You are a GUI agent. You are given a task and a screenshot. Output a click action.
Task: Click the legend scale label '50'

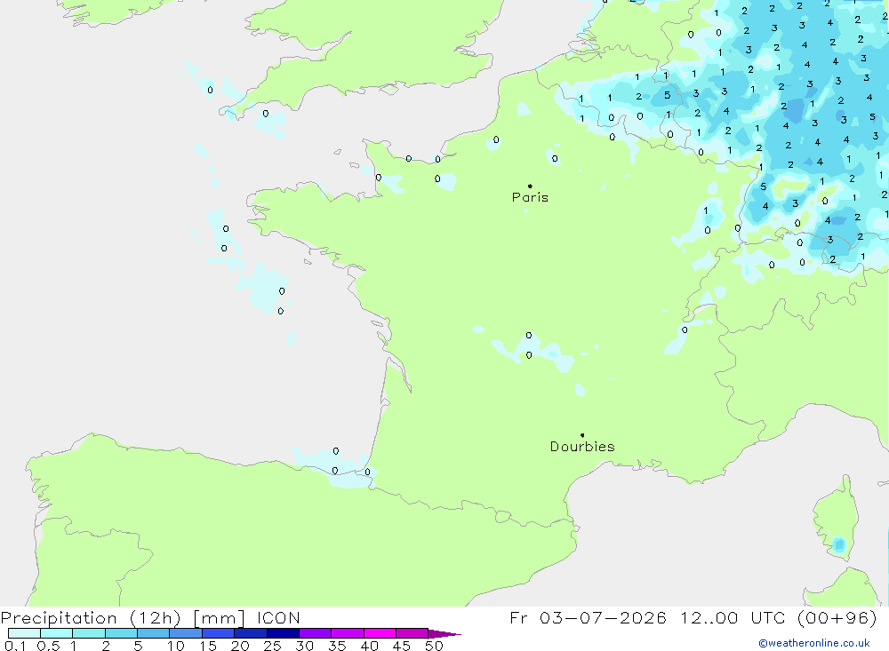click(434, 646)
